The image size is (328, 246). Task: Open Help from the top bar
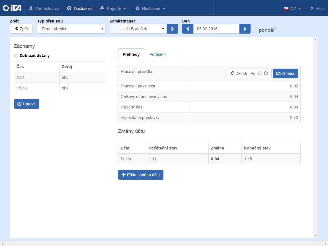[317, 9]
